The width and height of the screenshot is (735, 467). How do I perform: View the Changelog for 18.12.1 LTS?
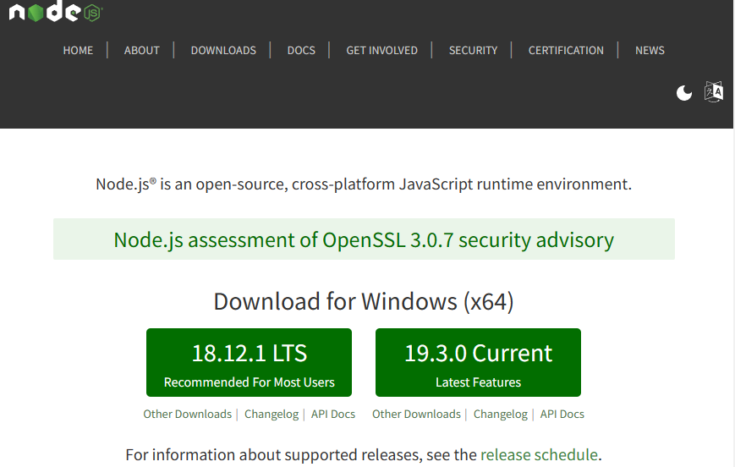pos(272,414)
